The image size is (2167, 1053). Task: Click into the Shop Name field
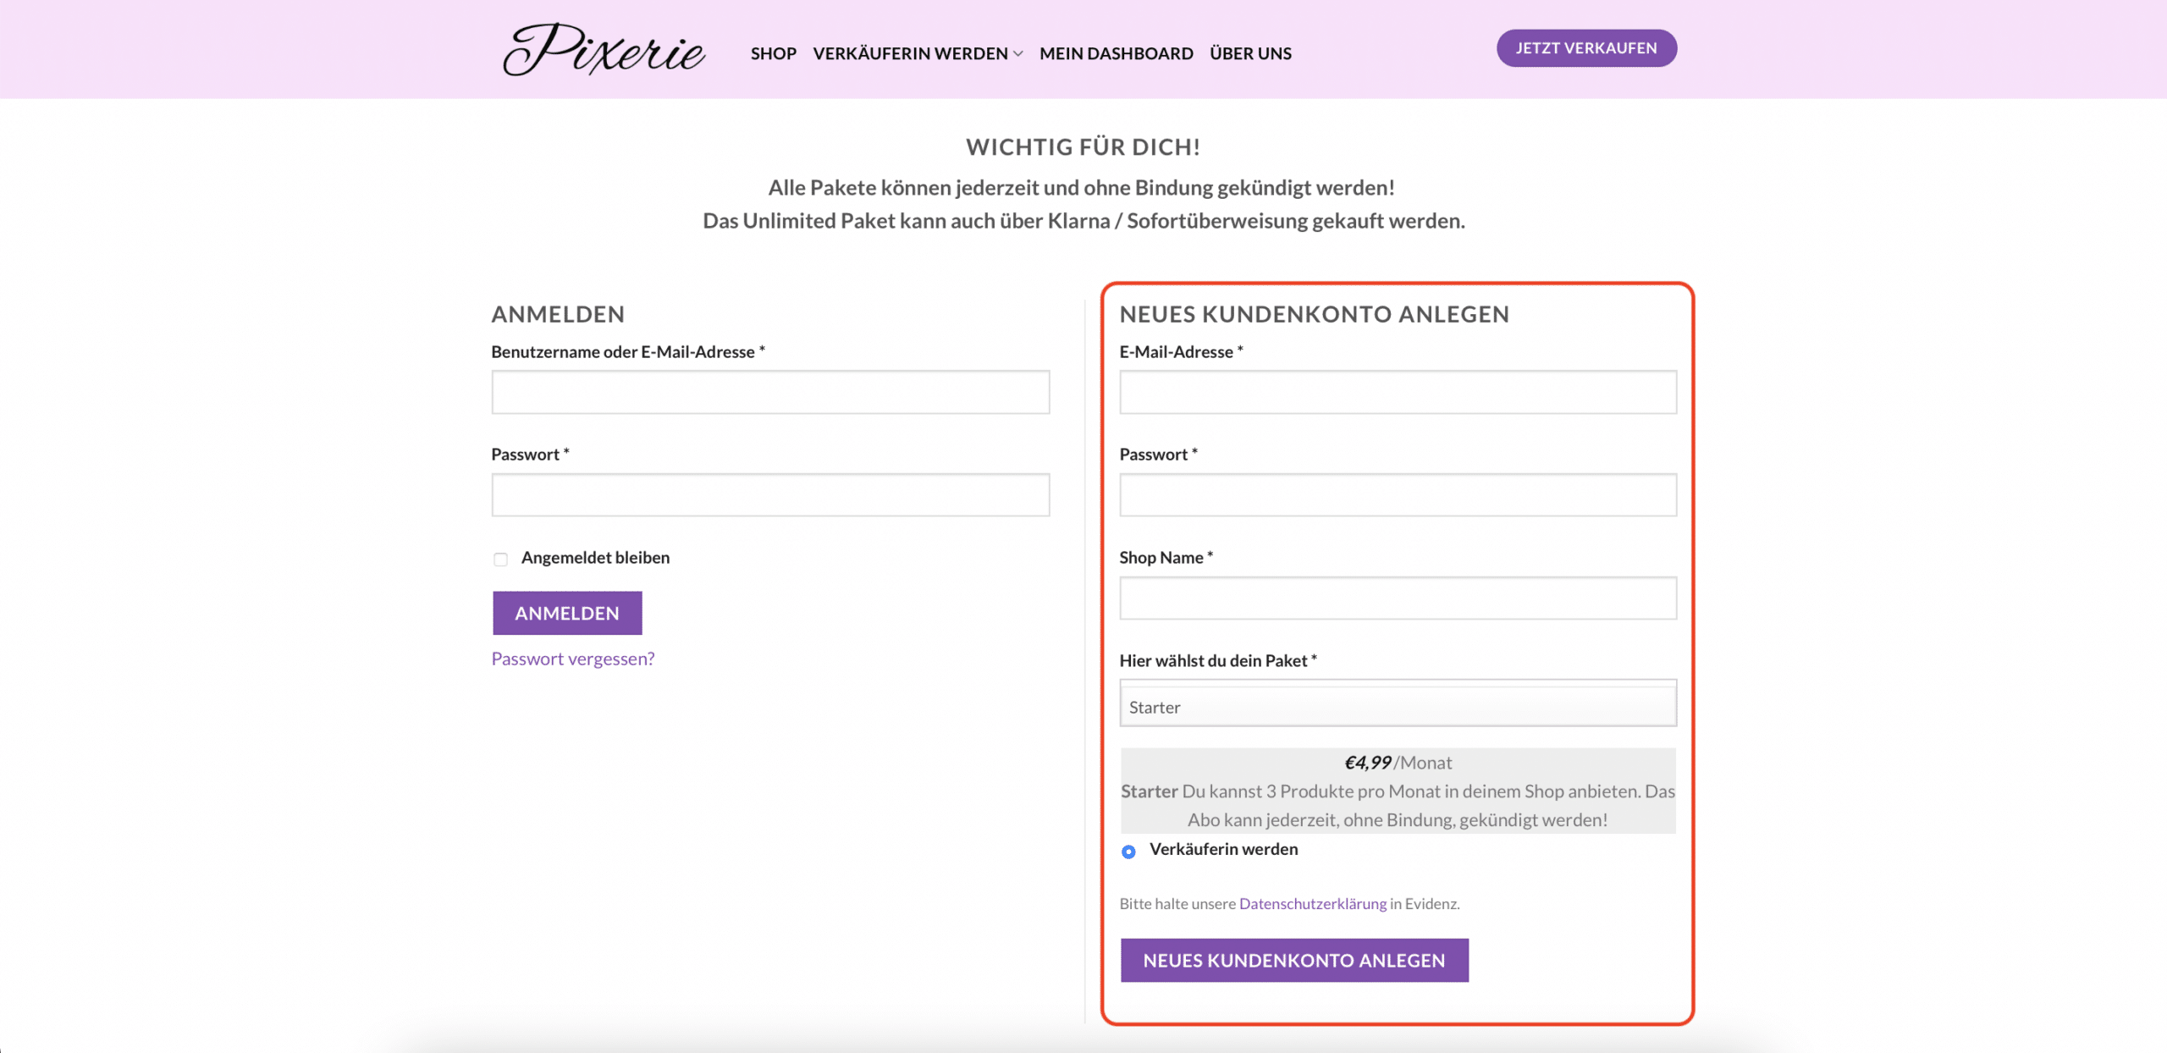point(1398,598)
